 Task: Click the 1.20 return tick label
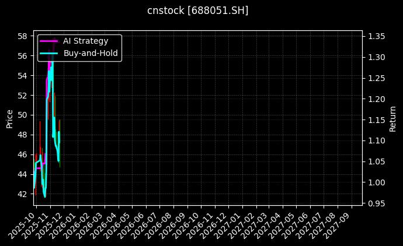pyautogui.click(x=377, y=99)
